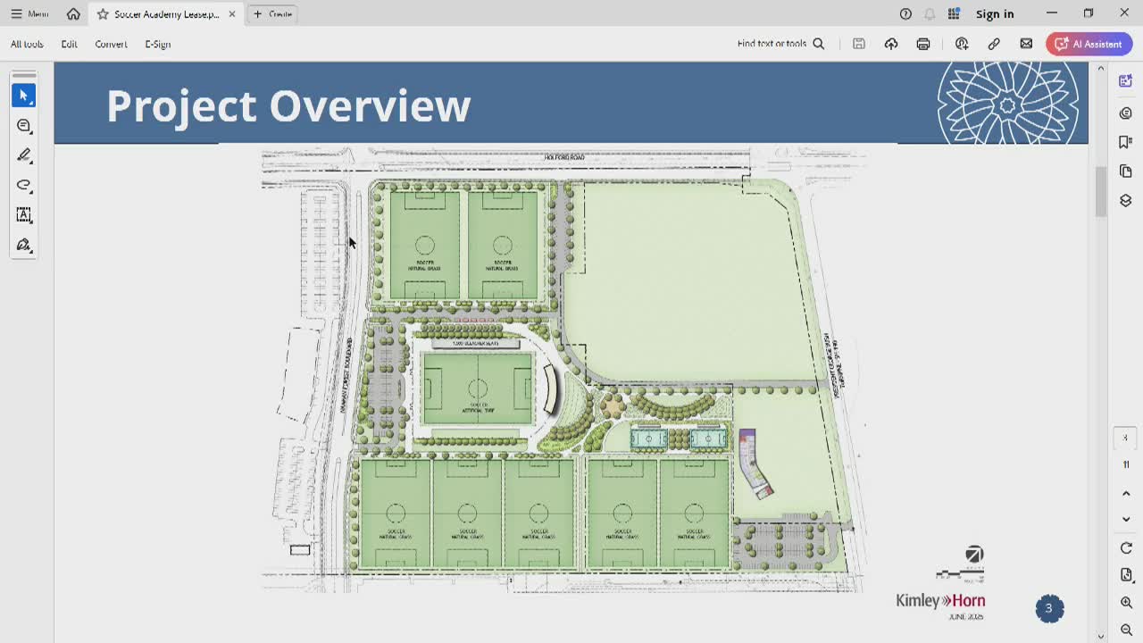
Task: Zoom in on the document
Action: [x=1126, y=603]
